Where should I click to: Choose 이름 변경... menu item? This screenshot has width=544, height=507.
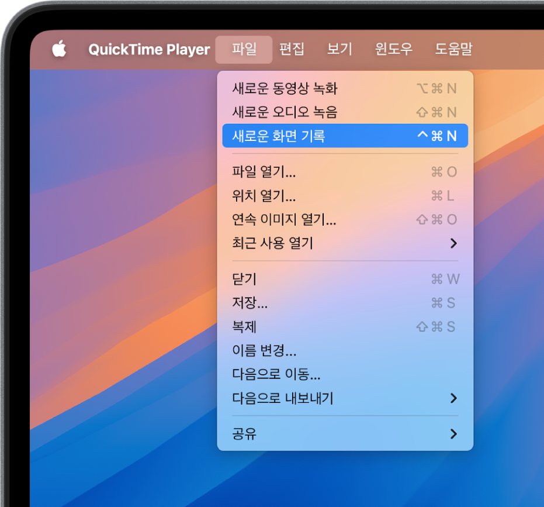tap(345, 350)
